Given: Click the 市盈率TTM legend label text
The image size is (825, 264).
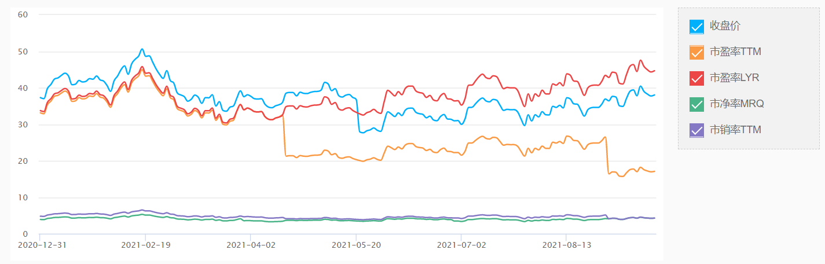Looking at the screenshot, I should tap(735, 52).
